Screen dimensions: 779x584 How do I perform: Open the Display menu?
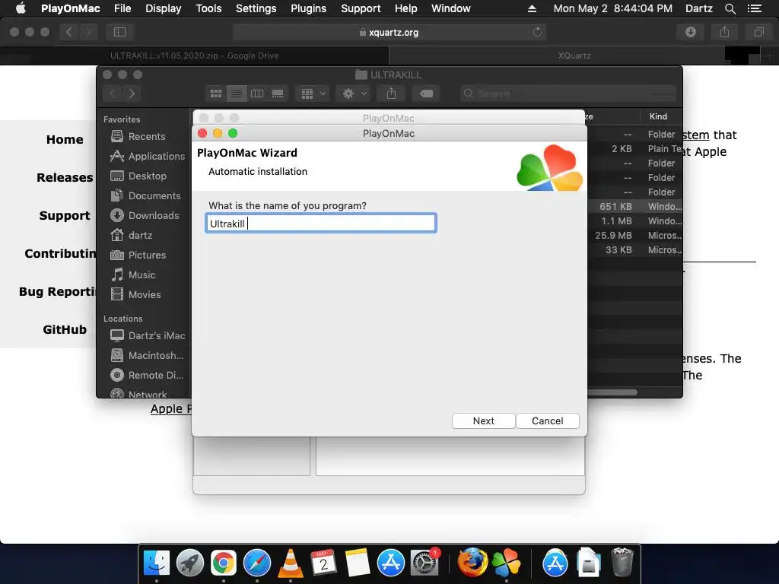click(x=163, y=8)
